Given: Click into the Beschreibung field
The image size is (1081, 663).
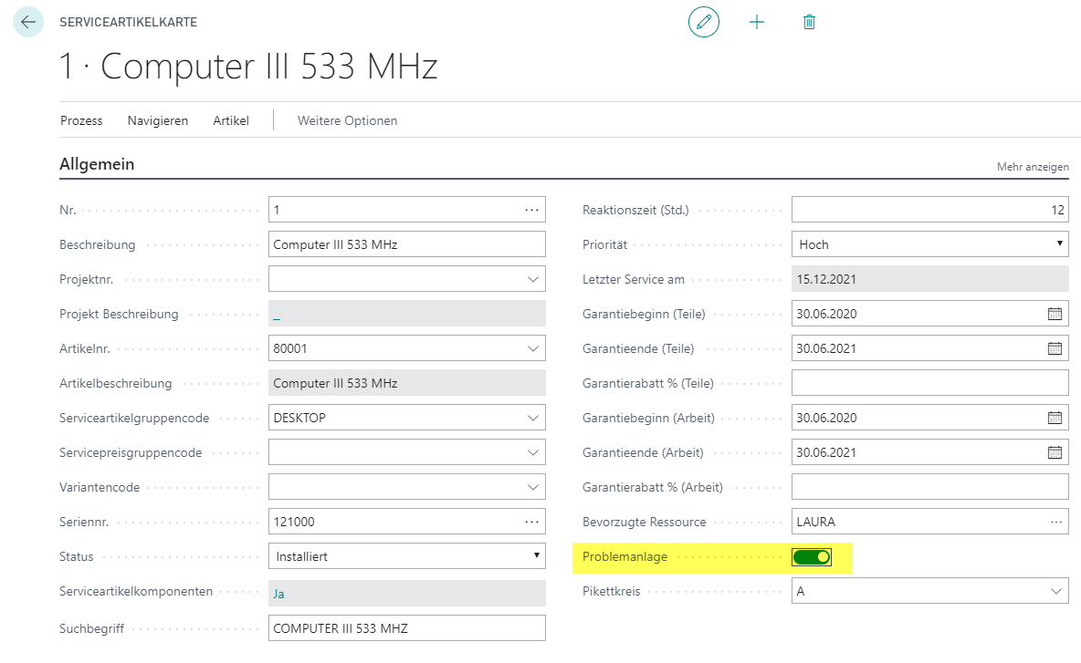Looking at the screenshot, I should pyautogui.click(x=407, y=244).
